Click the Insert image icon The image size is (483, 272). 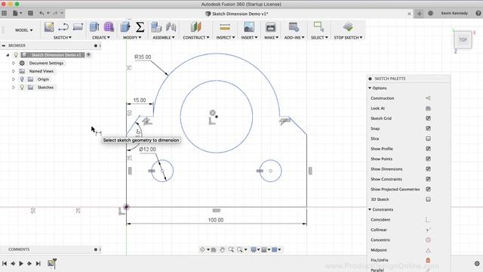click(x=249, y=27)
